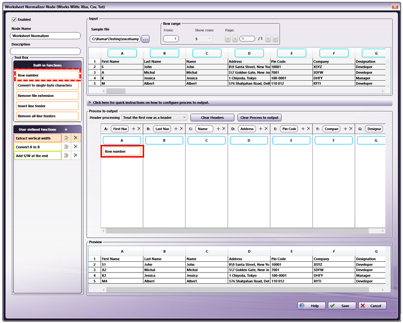The image size is (403, 323).
Task: Click Clear Process to output button
Action: tap(259, 117)
